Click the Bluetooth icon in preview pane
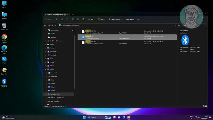 [x=185, y=40]
